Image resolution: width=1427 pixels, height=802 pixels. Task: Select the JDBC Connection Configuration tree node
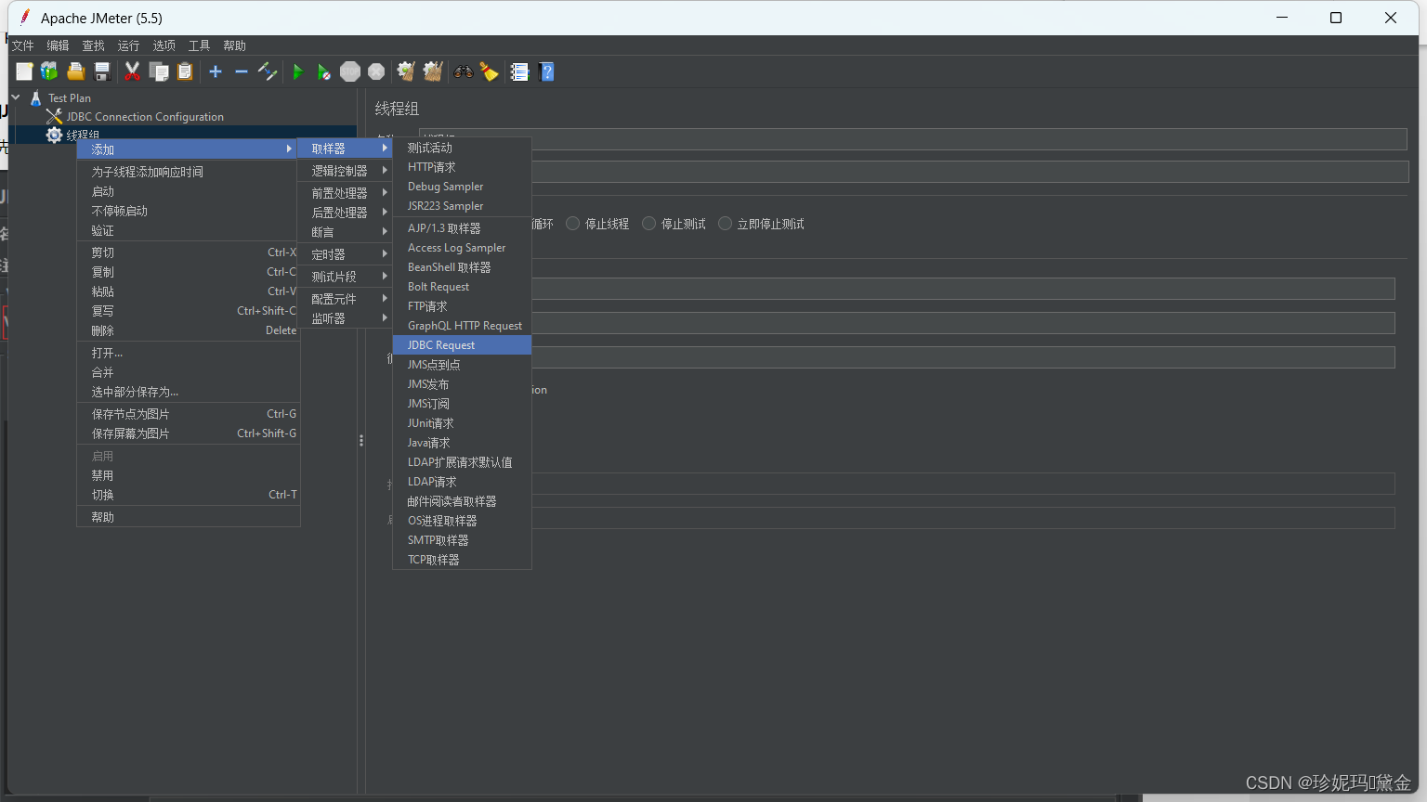(x=145, y=117)
